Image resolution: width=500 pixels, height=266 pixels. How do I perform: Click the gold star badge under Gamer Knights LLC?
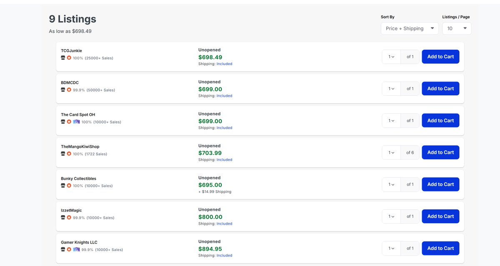coord(69,250)
